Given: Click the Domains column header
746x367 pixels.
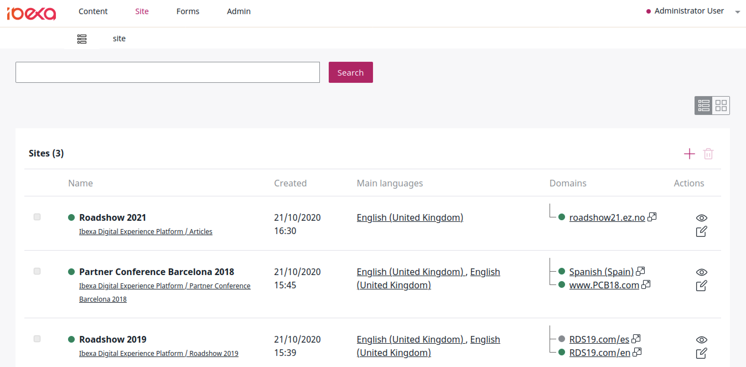Looking at the screenshot, I should [x=568, y=183].
